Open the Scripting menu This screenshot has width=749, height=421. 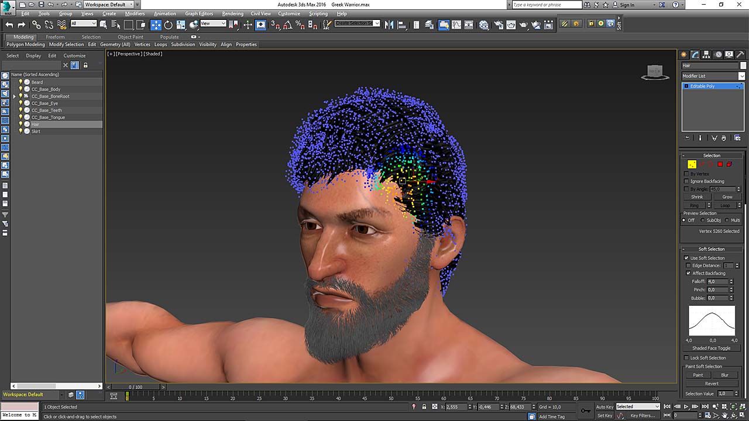[x=318, y=13]
